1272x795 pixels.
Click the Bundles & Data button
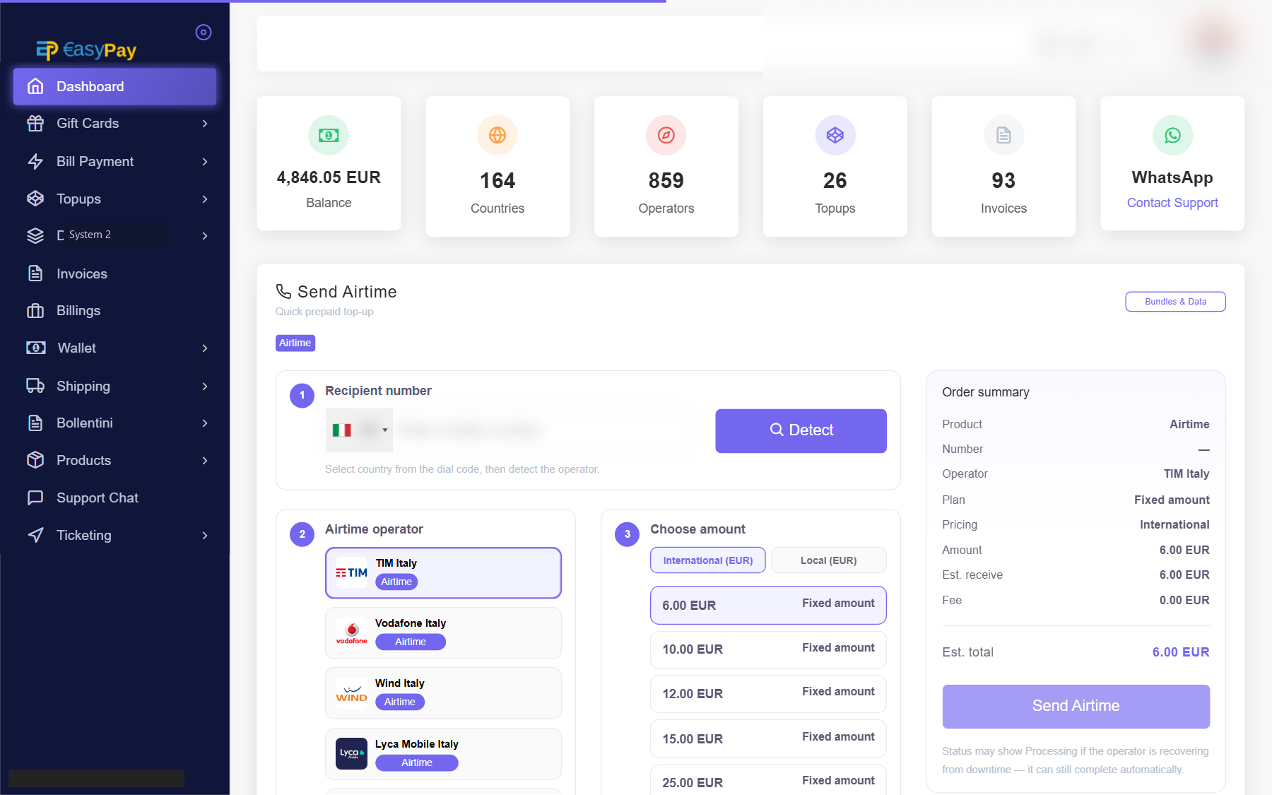coord(1175,302)
